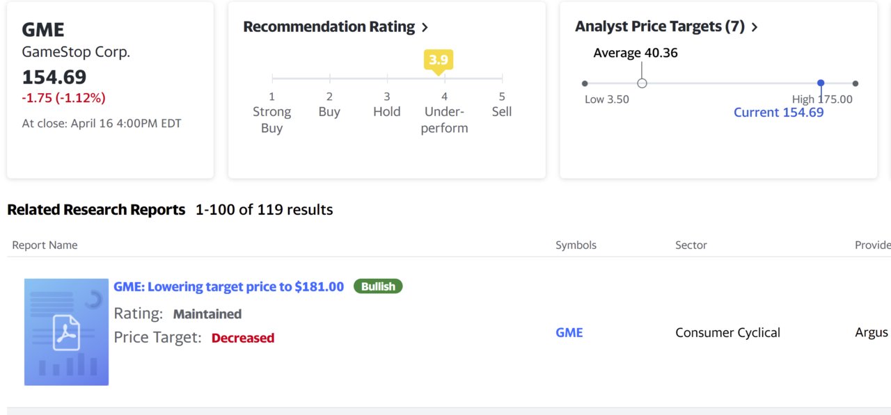This screenshot has width=891, height=415.
Task: Click the Strong Buy rating tick label
Action: (271, 120)
